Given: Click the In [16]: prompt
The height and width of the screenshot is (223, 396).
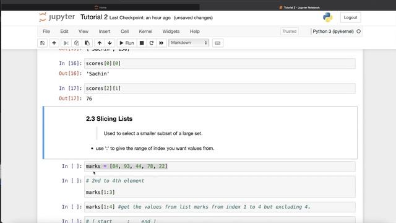Looking at the screenshot, I should (71, 63).
